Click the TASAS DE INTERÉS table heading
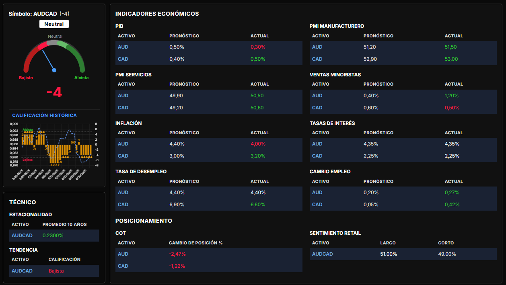The width and height of the screenshot is (506, 285). coord(332,123)
